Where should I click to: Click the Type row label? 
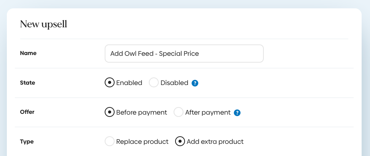[x=27, y=142]
